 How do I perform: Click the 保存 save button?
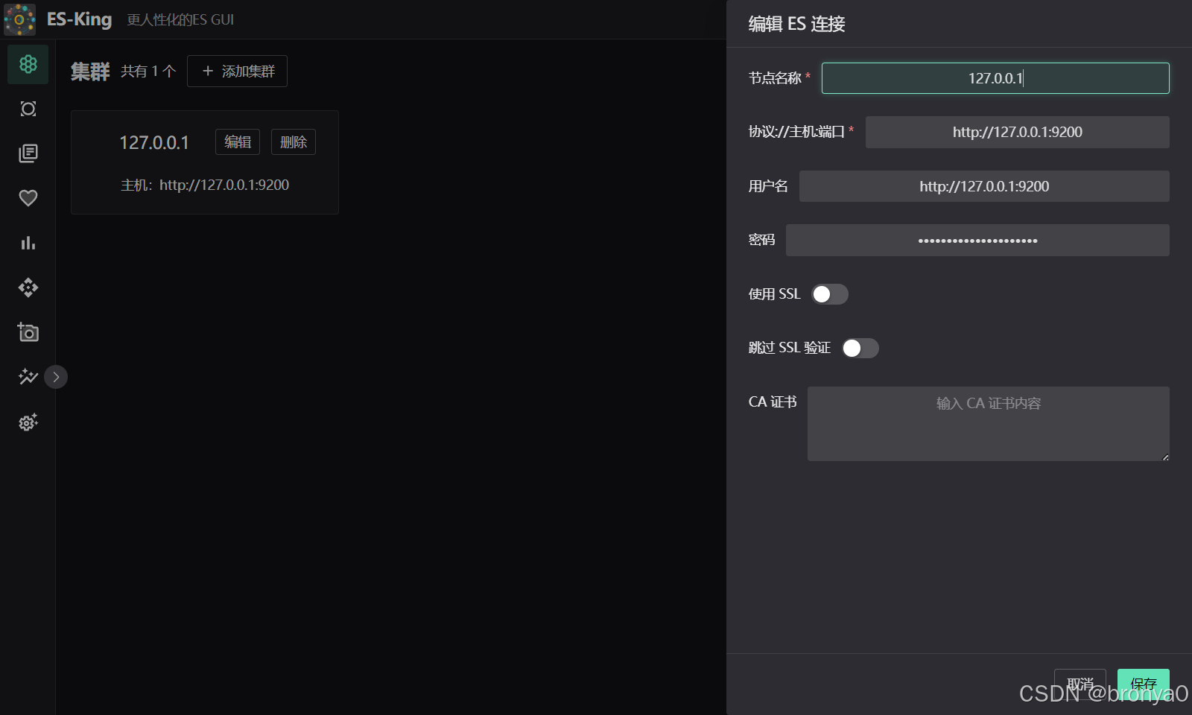click(x=1144, y=684)
